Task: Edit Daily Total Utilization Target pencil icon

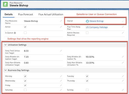Action: coord(61,51)
